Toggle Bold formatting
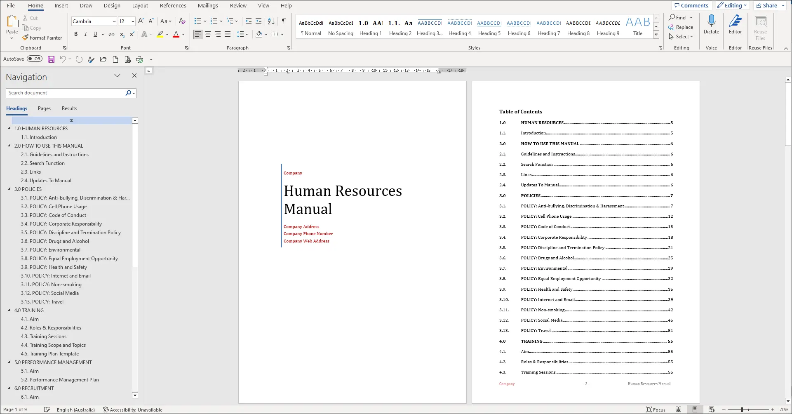Image resolution: width=792 pixels, height=414 pixels. [x=76, y=34]
